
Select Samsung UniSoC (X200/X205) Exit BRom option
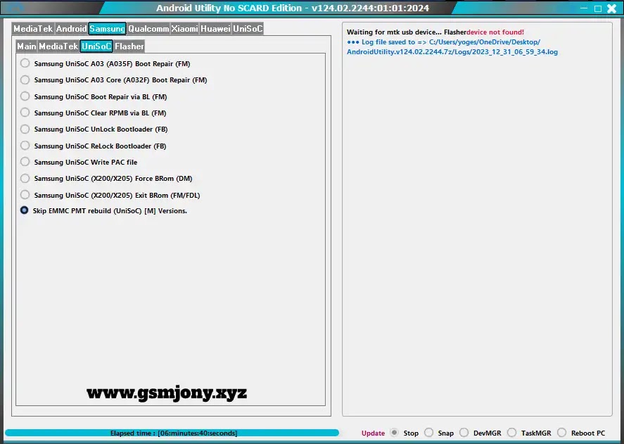tap(25, 195)
